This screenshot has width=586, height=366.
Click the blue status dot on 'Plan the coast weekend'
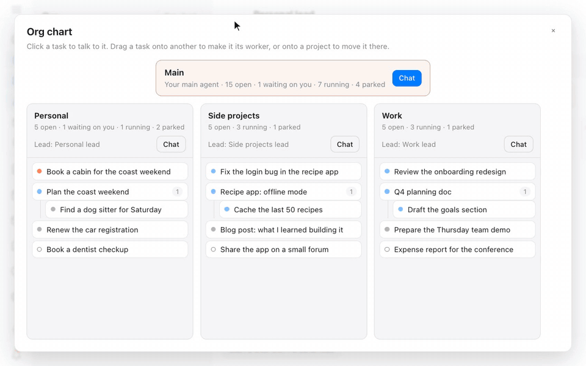pyautogui.click(x=39, y=192)
